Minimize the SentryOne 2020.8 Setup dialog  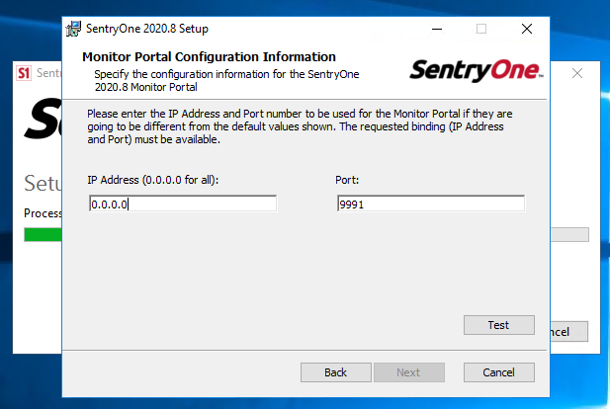point(437,29)
